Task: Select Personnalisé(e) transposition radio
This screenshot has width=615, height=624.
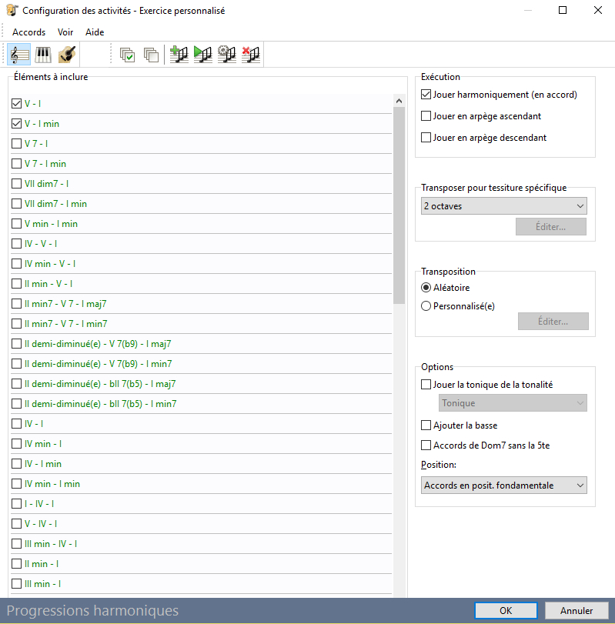Action: coord(426,306)
